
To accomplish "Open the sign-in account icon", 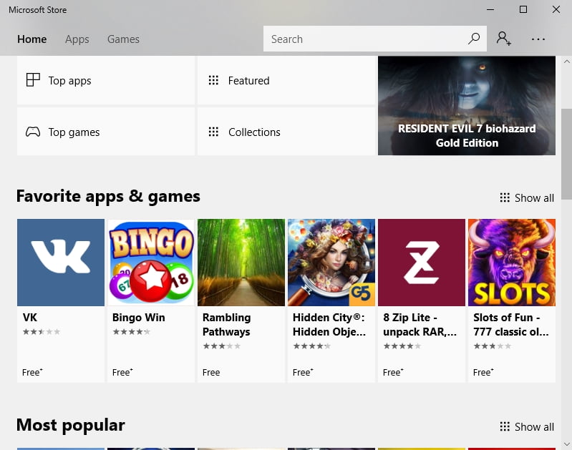I will point(504,39).
